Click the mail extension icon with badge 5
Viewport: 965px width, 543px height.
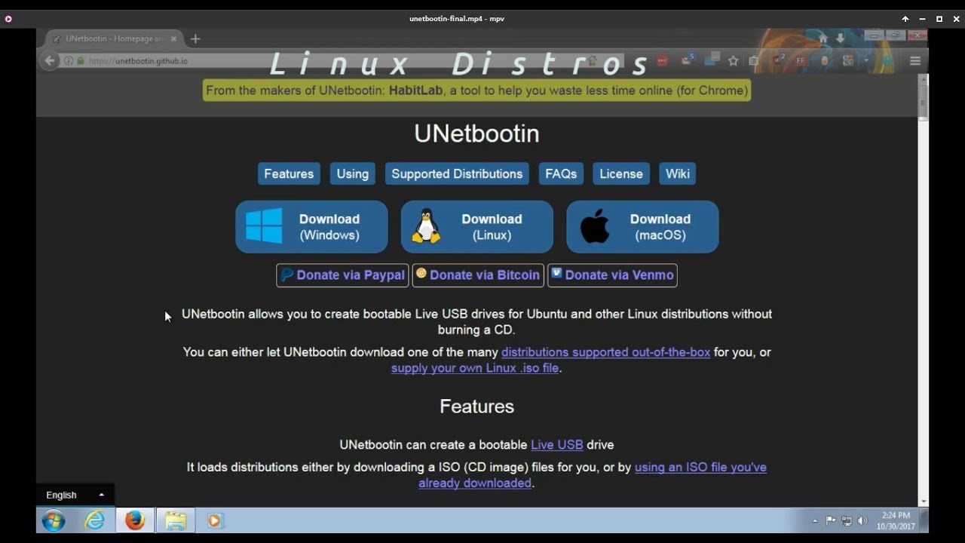(688, 59)
